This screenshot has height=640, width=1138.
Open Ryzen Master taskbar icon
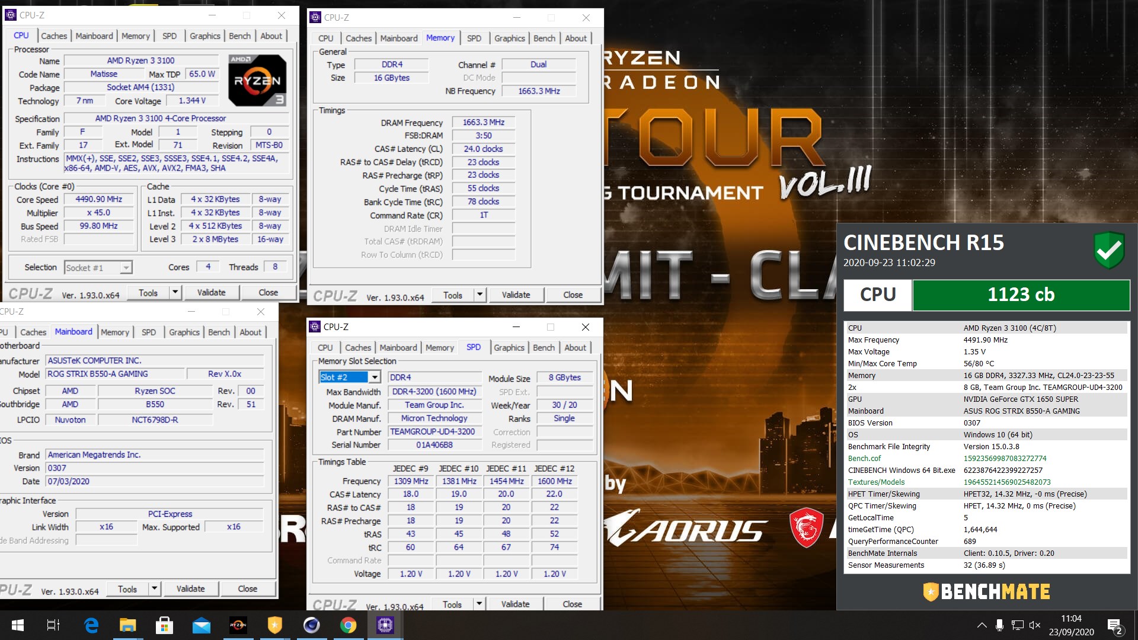point(238,625)
